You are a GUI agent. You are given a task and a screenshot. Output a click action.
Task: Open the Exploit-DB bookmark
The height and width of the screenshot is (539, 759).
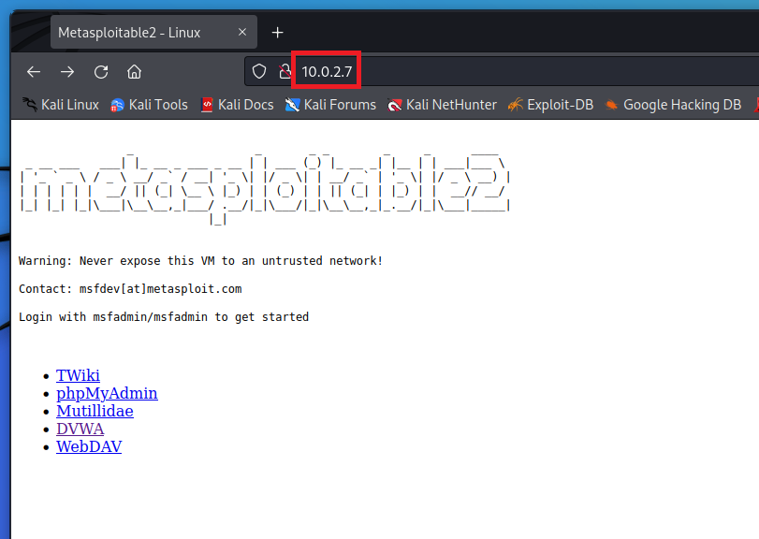pos(550,105)
